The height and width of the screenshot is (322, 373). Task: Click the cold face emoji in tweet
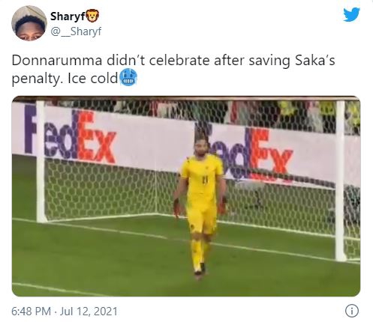128,78
